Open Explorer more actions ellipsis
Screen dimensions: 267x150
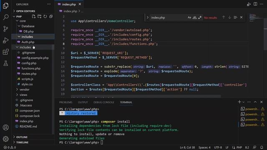[49, 4]
